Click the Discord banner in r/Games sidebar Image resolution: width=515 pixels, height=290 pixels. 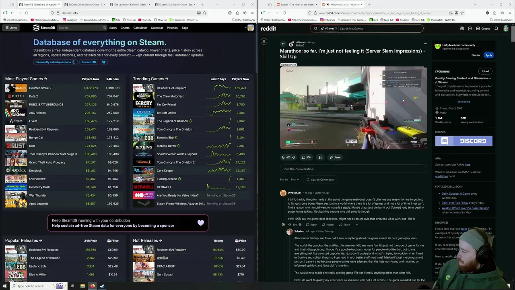[x=463, y=141]
